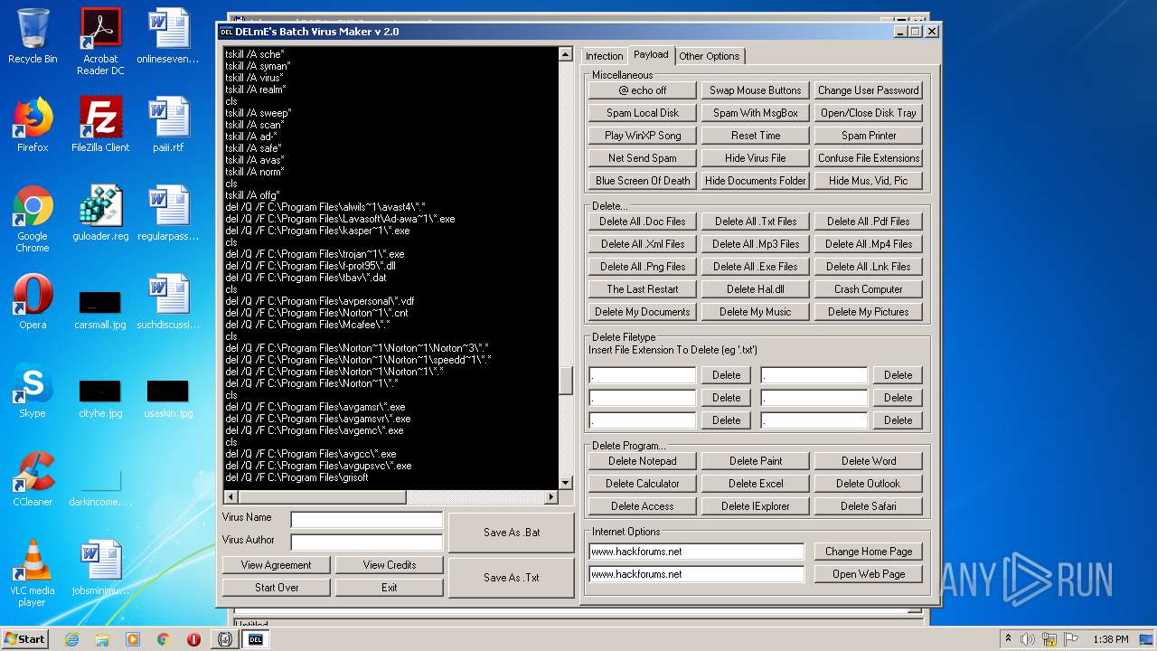This screenshot has width=1157, height=651.
Task: Open jobsminimu Word document icon
Action: click(100, 568)
